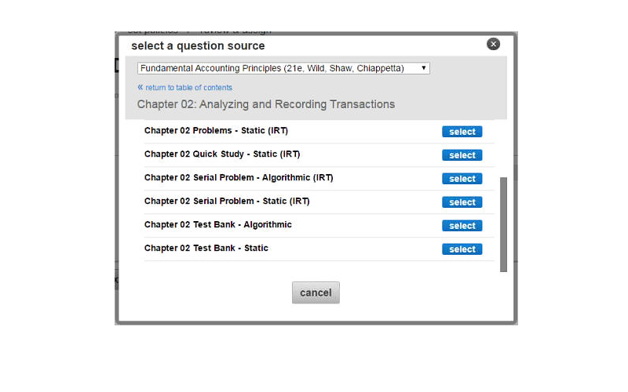Select the Serial Problem - Algorithmic (IRT) source
This screenshot has height=392, width=628.
(462, 179)
